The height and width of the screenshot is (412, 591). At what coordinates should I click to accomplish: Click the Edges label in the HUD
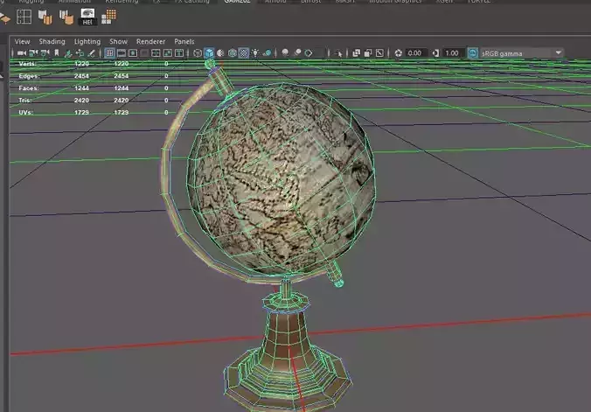(29, 76)
